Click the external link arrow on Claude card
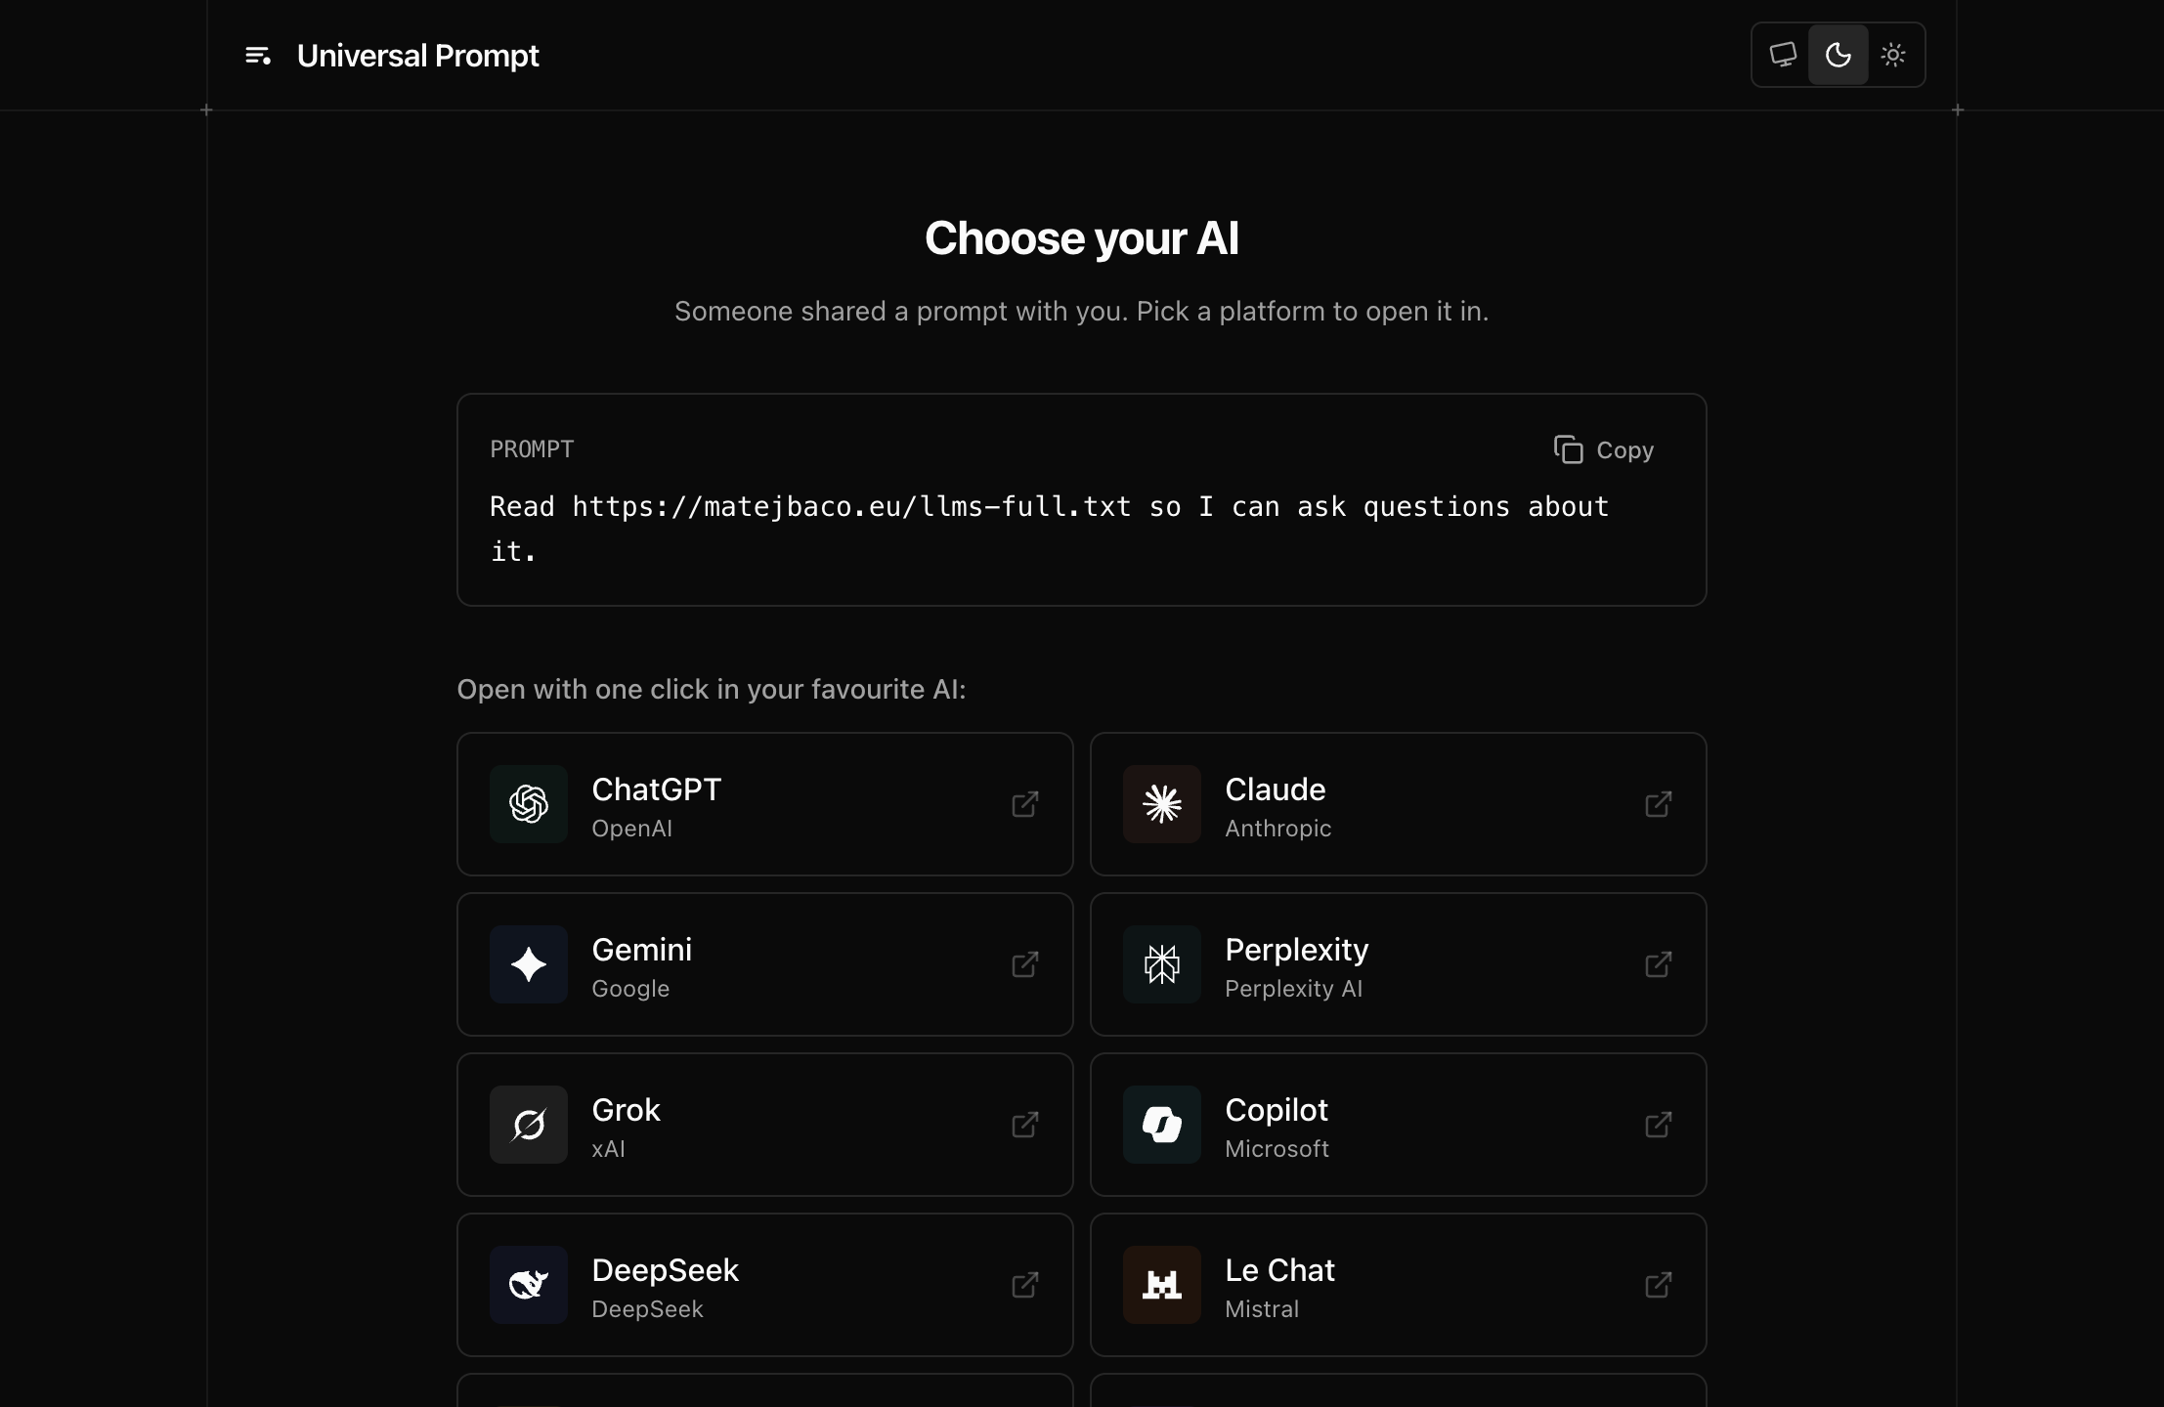This screenshot has height=1407, width=2164. click(1658, 804)
